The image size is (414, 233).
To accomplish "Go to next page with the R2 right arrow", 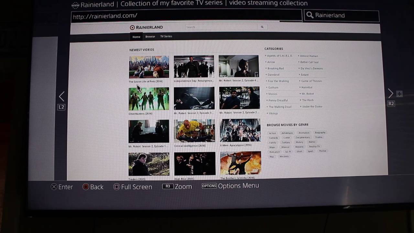I will 390,94.
